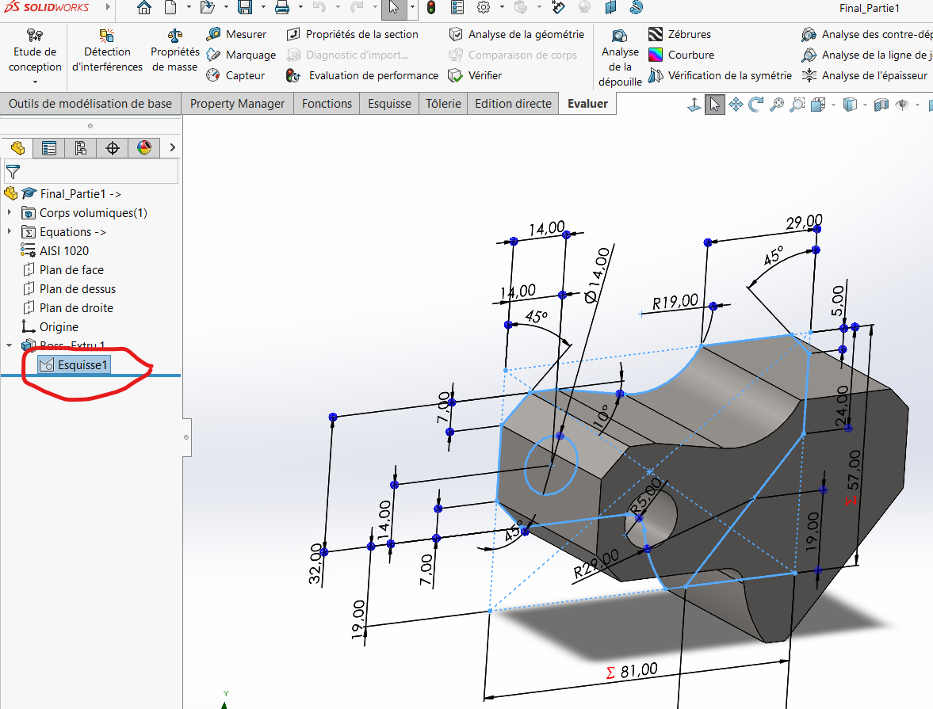Click the New document icon
The height and width of the screenshot is (709, 933).
coord(170,8)
